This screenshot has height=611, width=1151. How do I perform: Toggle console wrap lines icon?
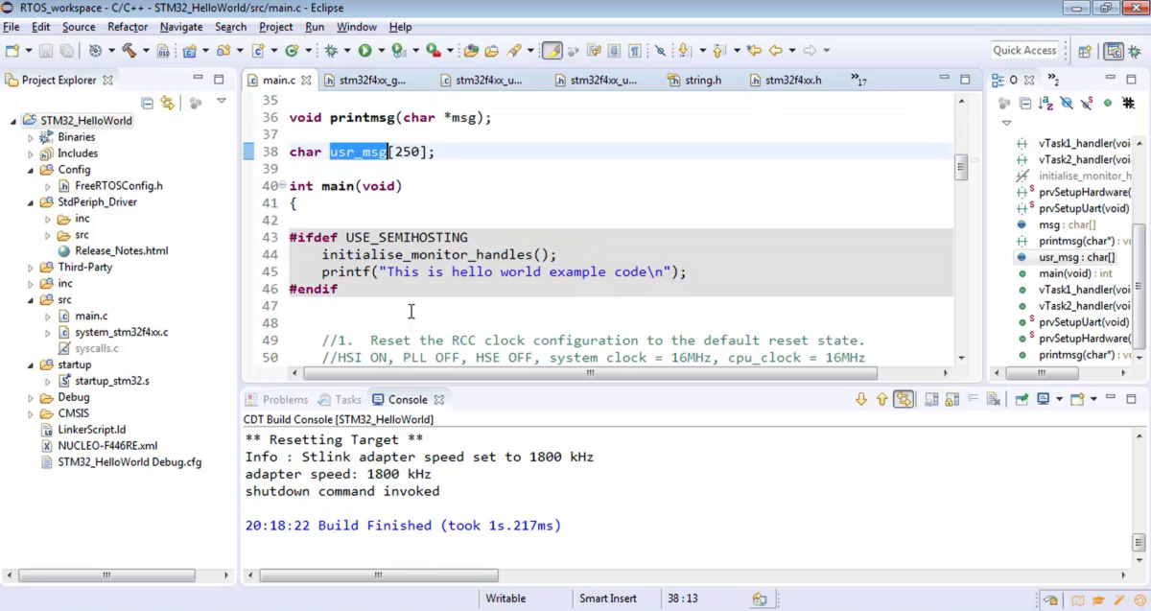[973, 398]
